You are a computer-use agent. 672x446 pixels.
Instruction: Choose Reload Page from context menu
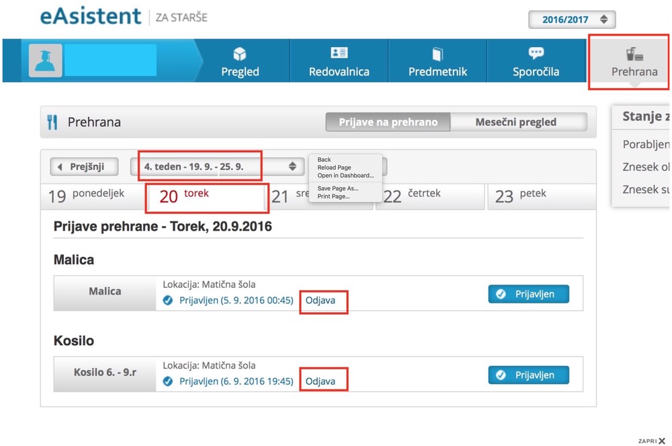[334, 168]
